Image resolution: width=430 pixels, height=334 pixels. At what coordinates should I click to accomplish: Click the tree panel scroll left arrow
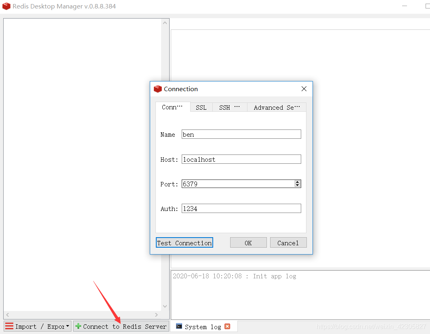pyautogui.click(x=8, y=315)
